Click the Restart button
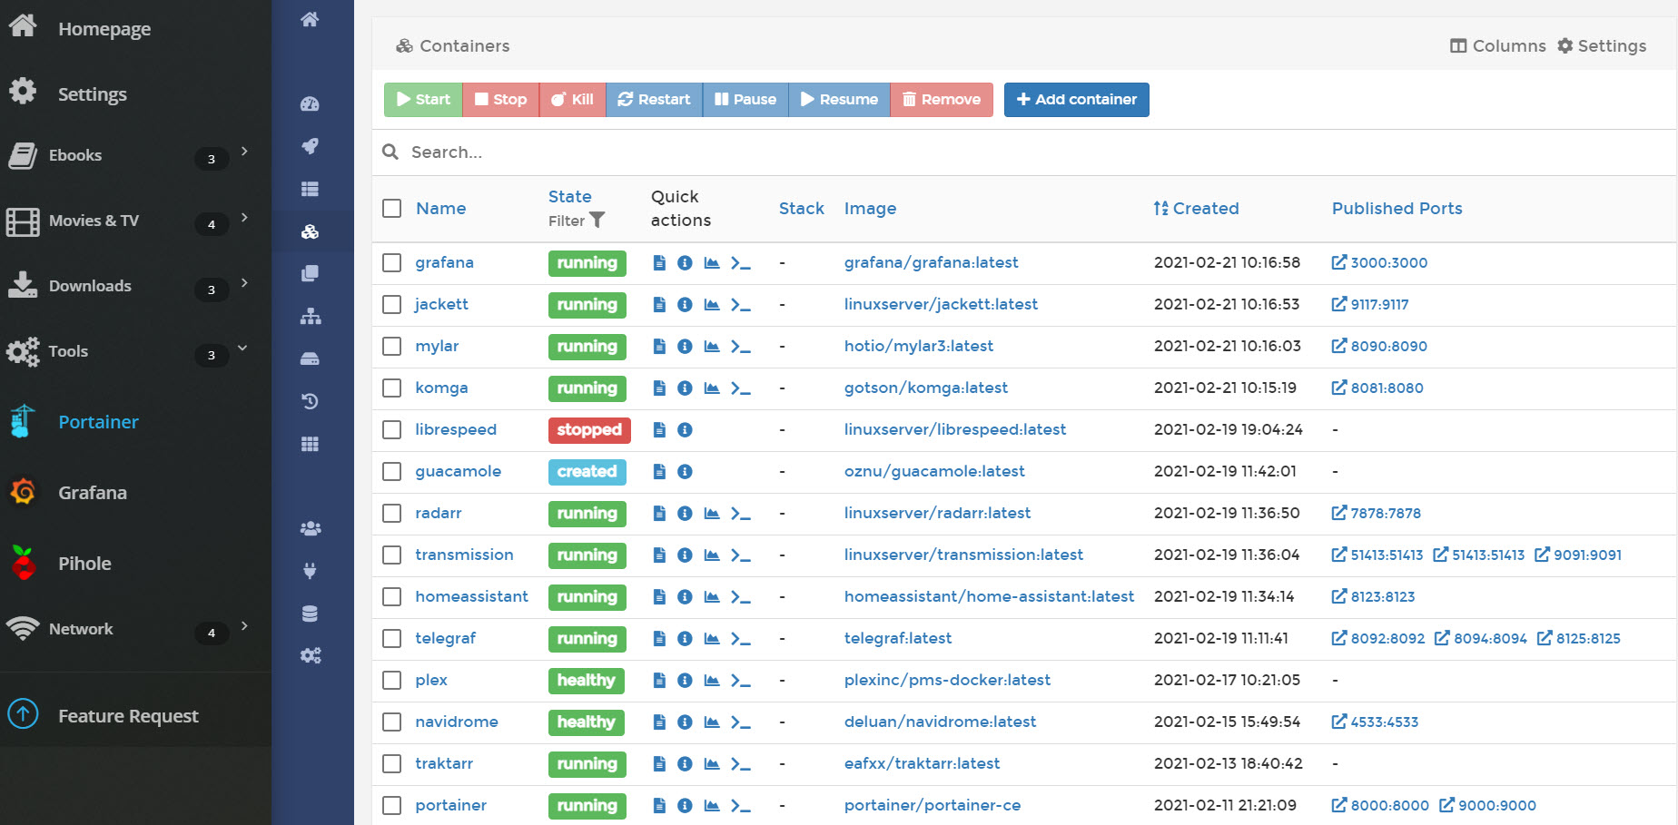 654,100
